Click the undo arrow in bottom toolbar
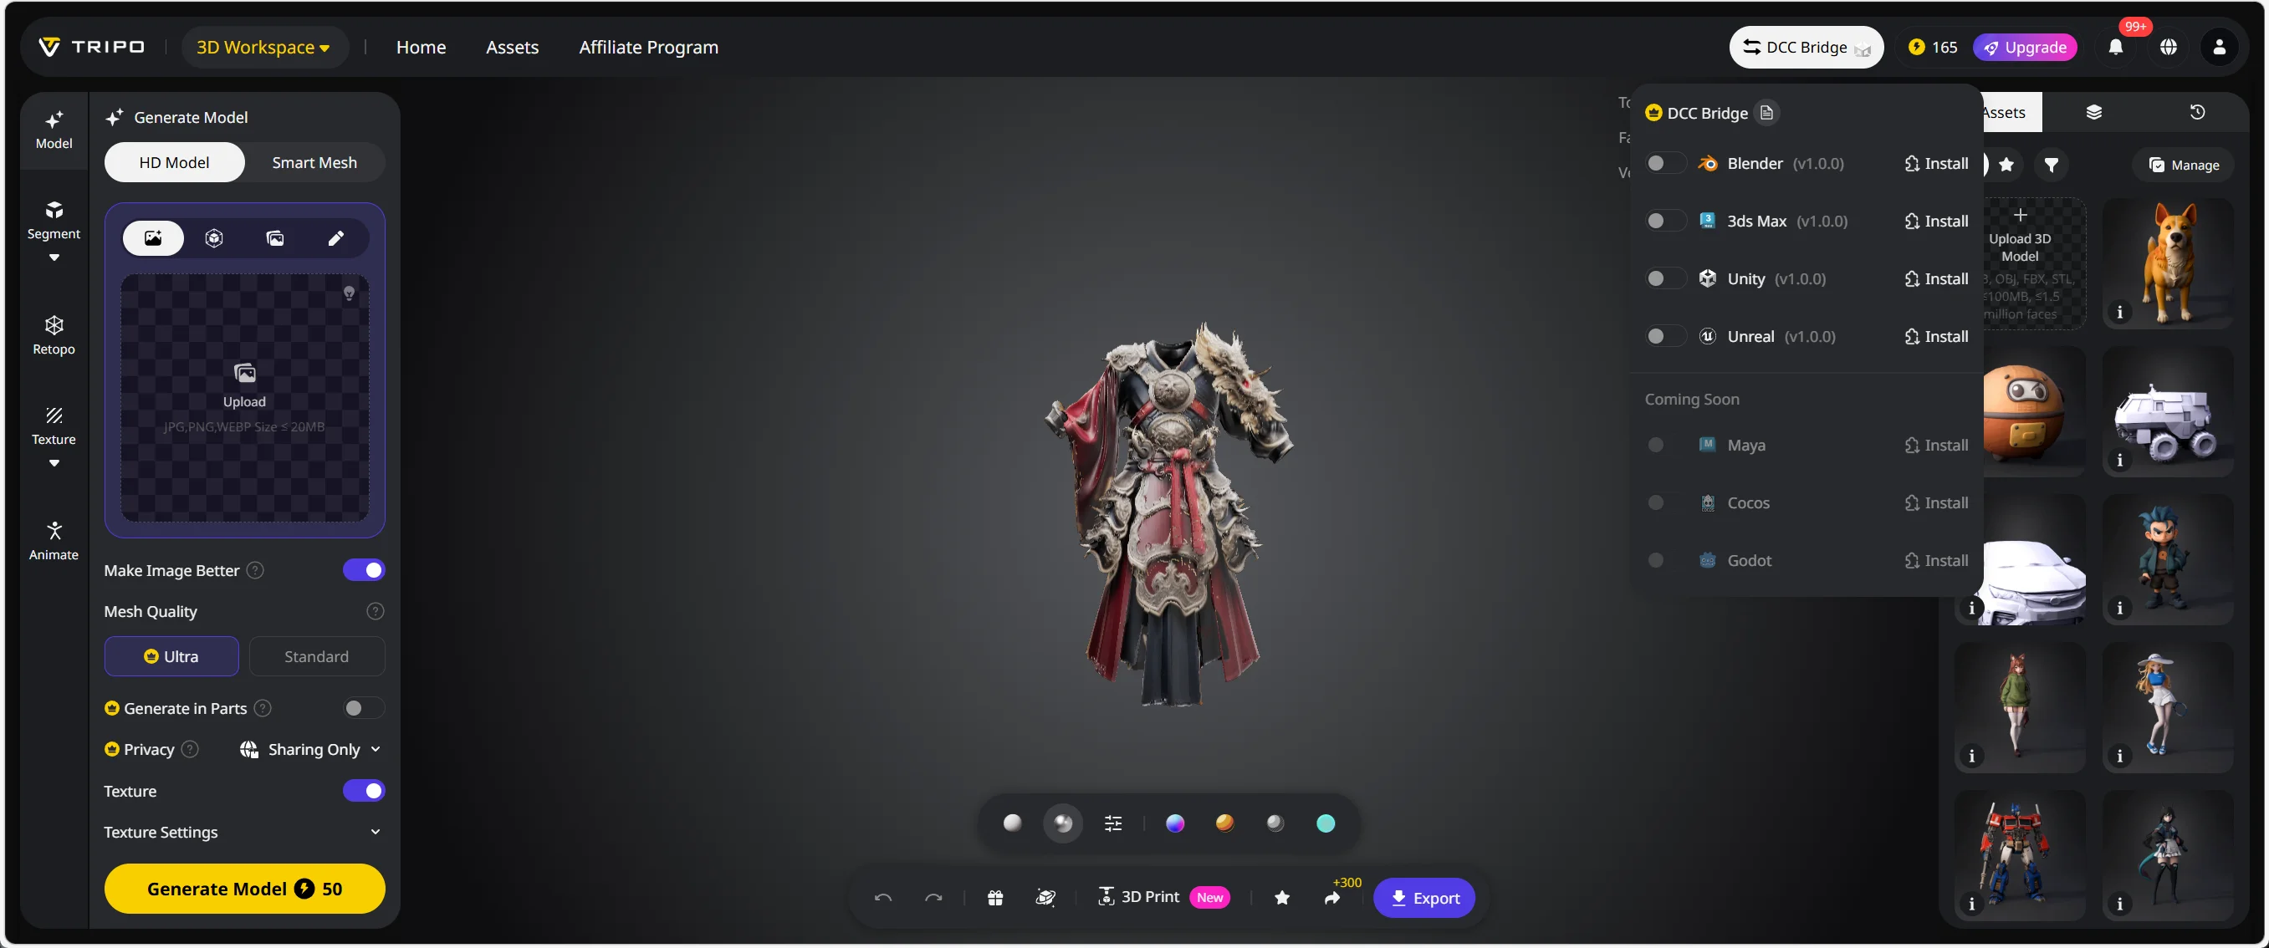The height and width of the screenshot is (948, 2269). [883, 898]
